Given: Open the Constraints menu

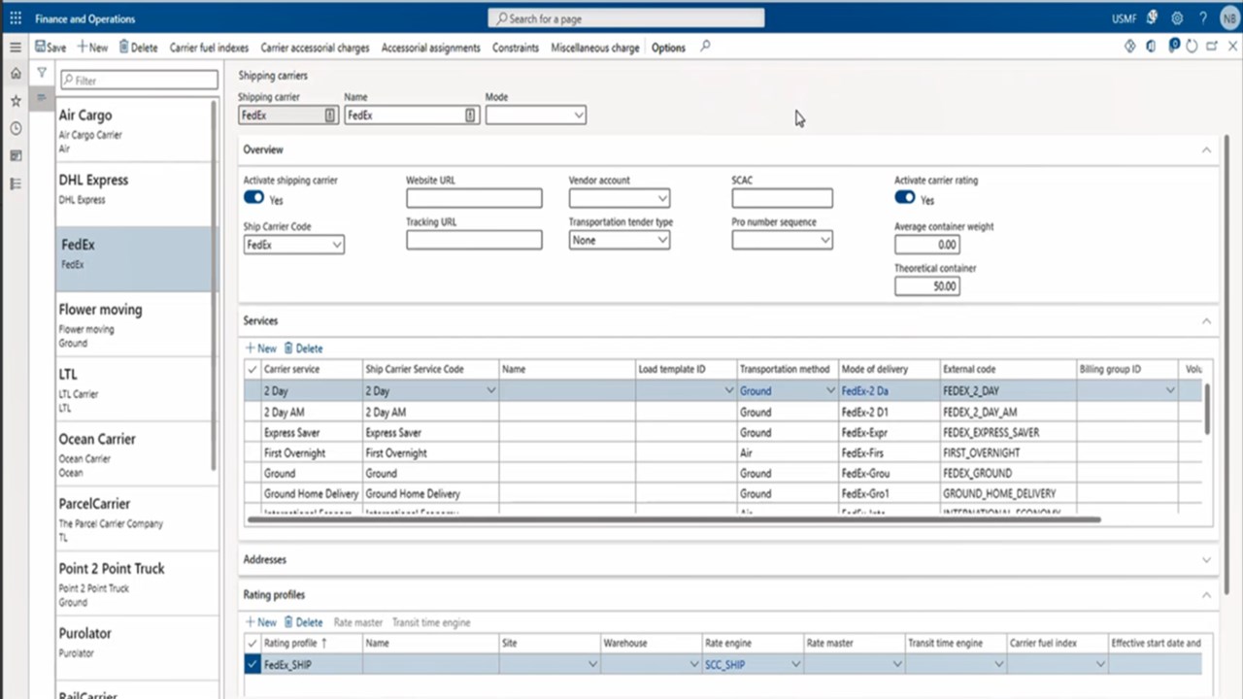Looking at the screenshot, I should 516,48.
